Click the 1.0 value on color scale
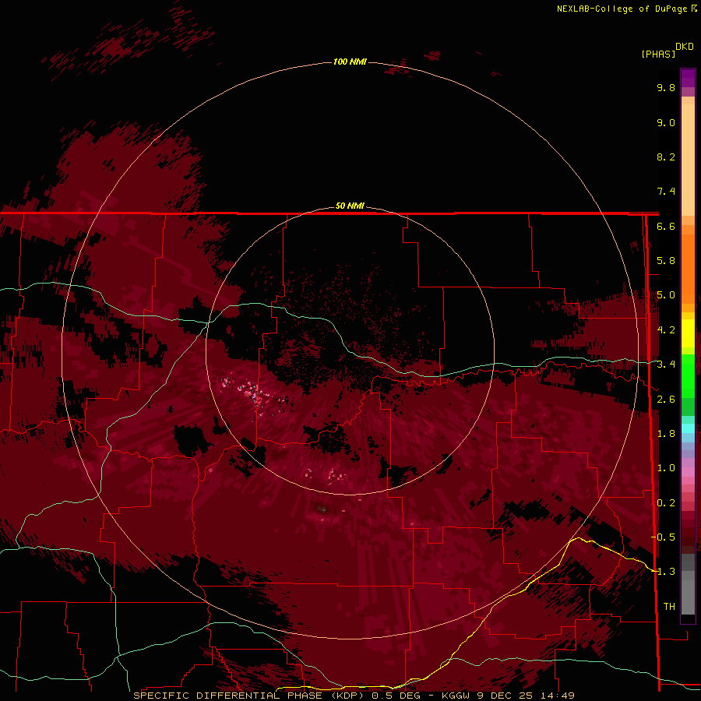Image resolution: width=701 pixels, height=701 pixels. click(x=666, y=468)
